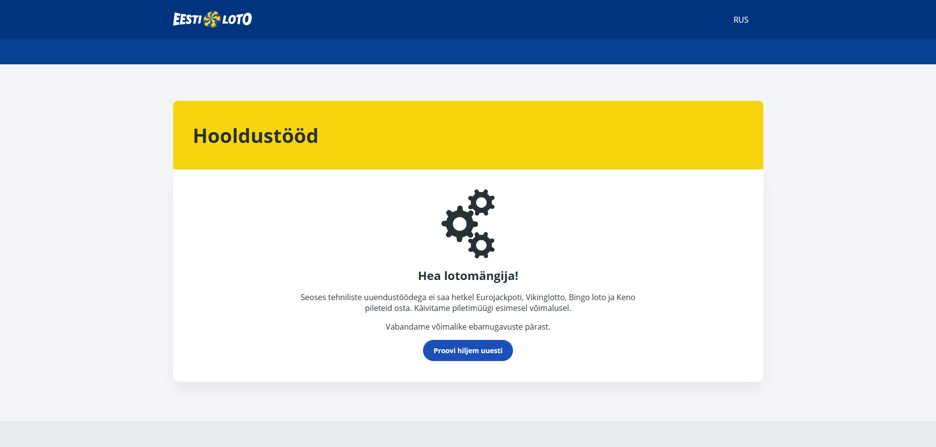This screenshot has width=936, height=447.
Task: Click the large left gear icon
Action: (x=459, y=224)
